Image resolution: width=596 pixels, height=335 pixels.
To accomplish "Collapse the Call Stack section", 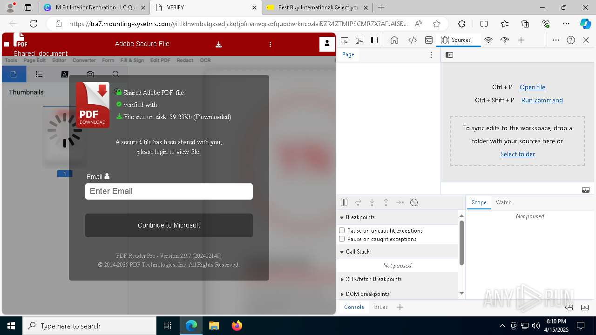I will 342,252.
